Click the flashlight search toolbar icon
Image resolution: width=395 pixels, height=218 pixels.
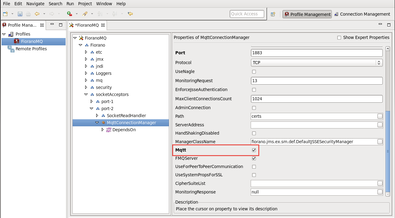85,14
